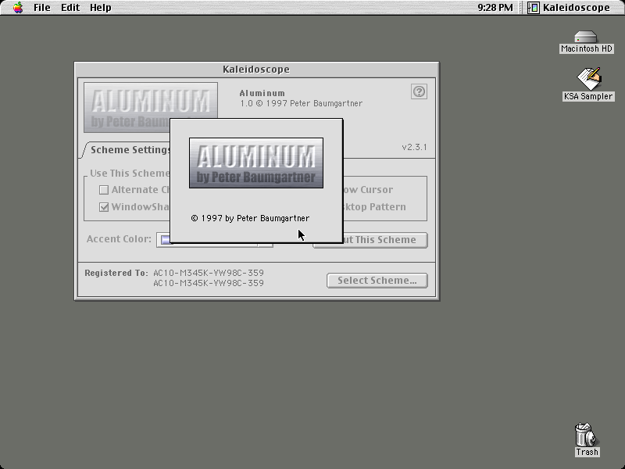Toggle the WindowShade checkbox

point(104,207)
